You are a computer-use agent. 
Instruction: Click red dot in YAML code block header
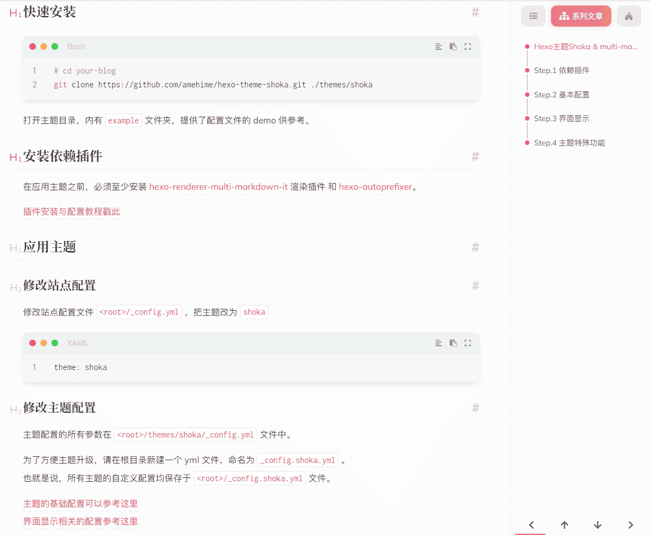click(33, 343)
